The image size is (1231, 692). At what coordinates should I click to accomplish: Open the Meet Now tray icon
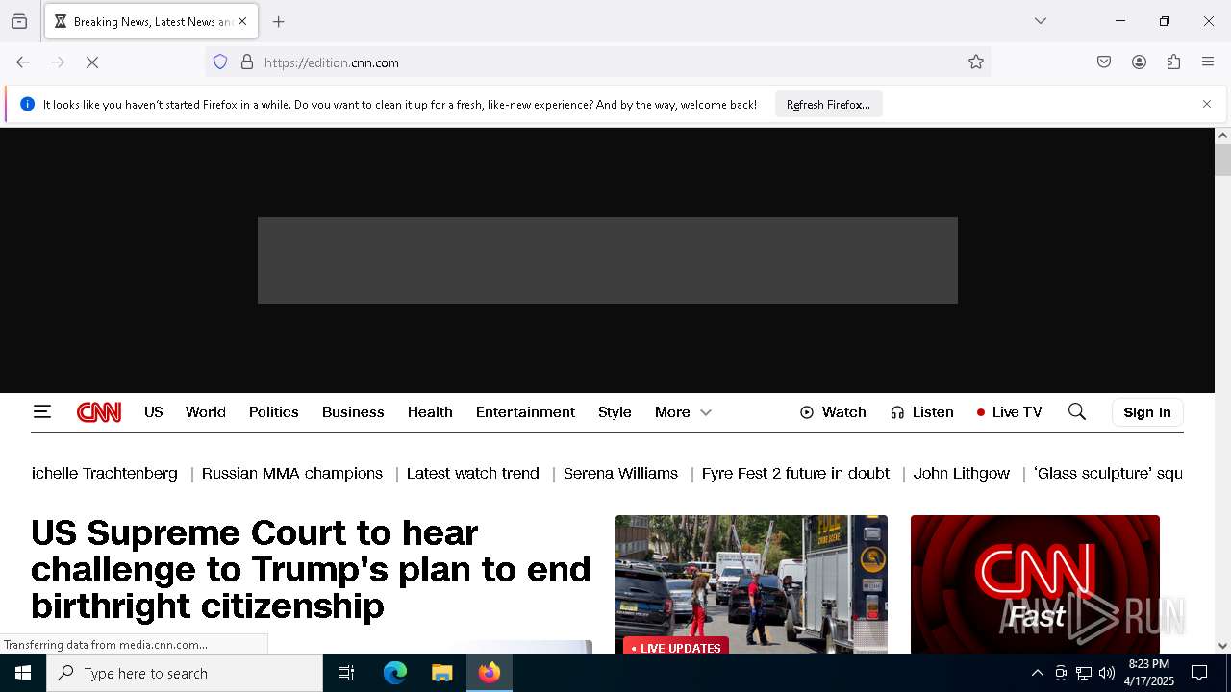click(1061, 673)
